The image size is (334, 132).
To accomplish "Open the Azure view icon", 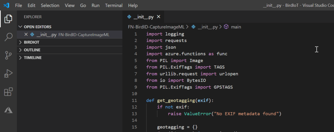I will [x=8, y=110].
